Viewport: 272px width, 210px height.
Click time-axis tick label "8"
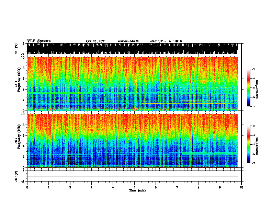199,187
